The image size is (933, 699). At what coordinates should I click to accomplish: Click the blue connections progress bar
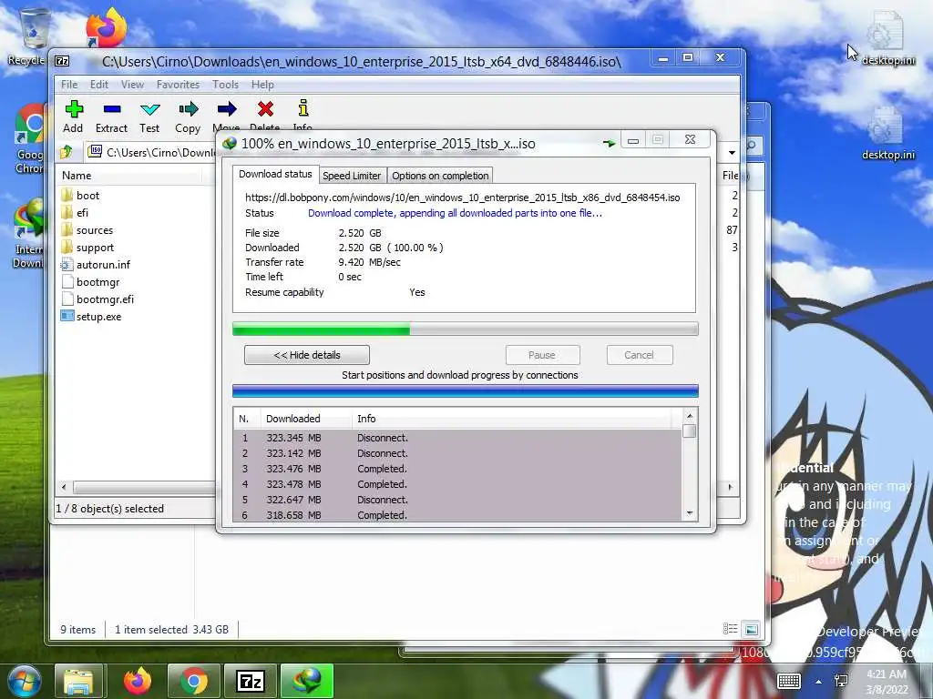click(x=465, y=390)
